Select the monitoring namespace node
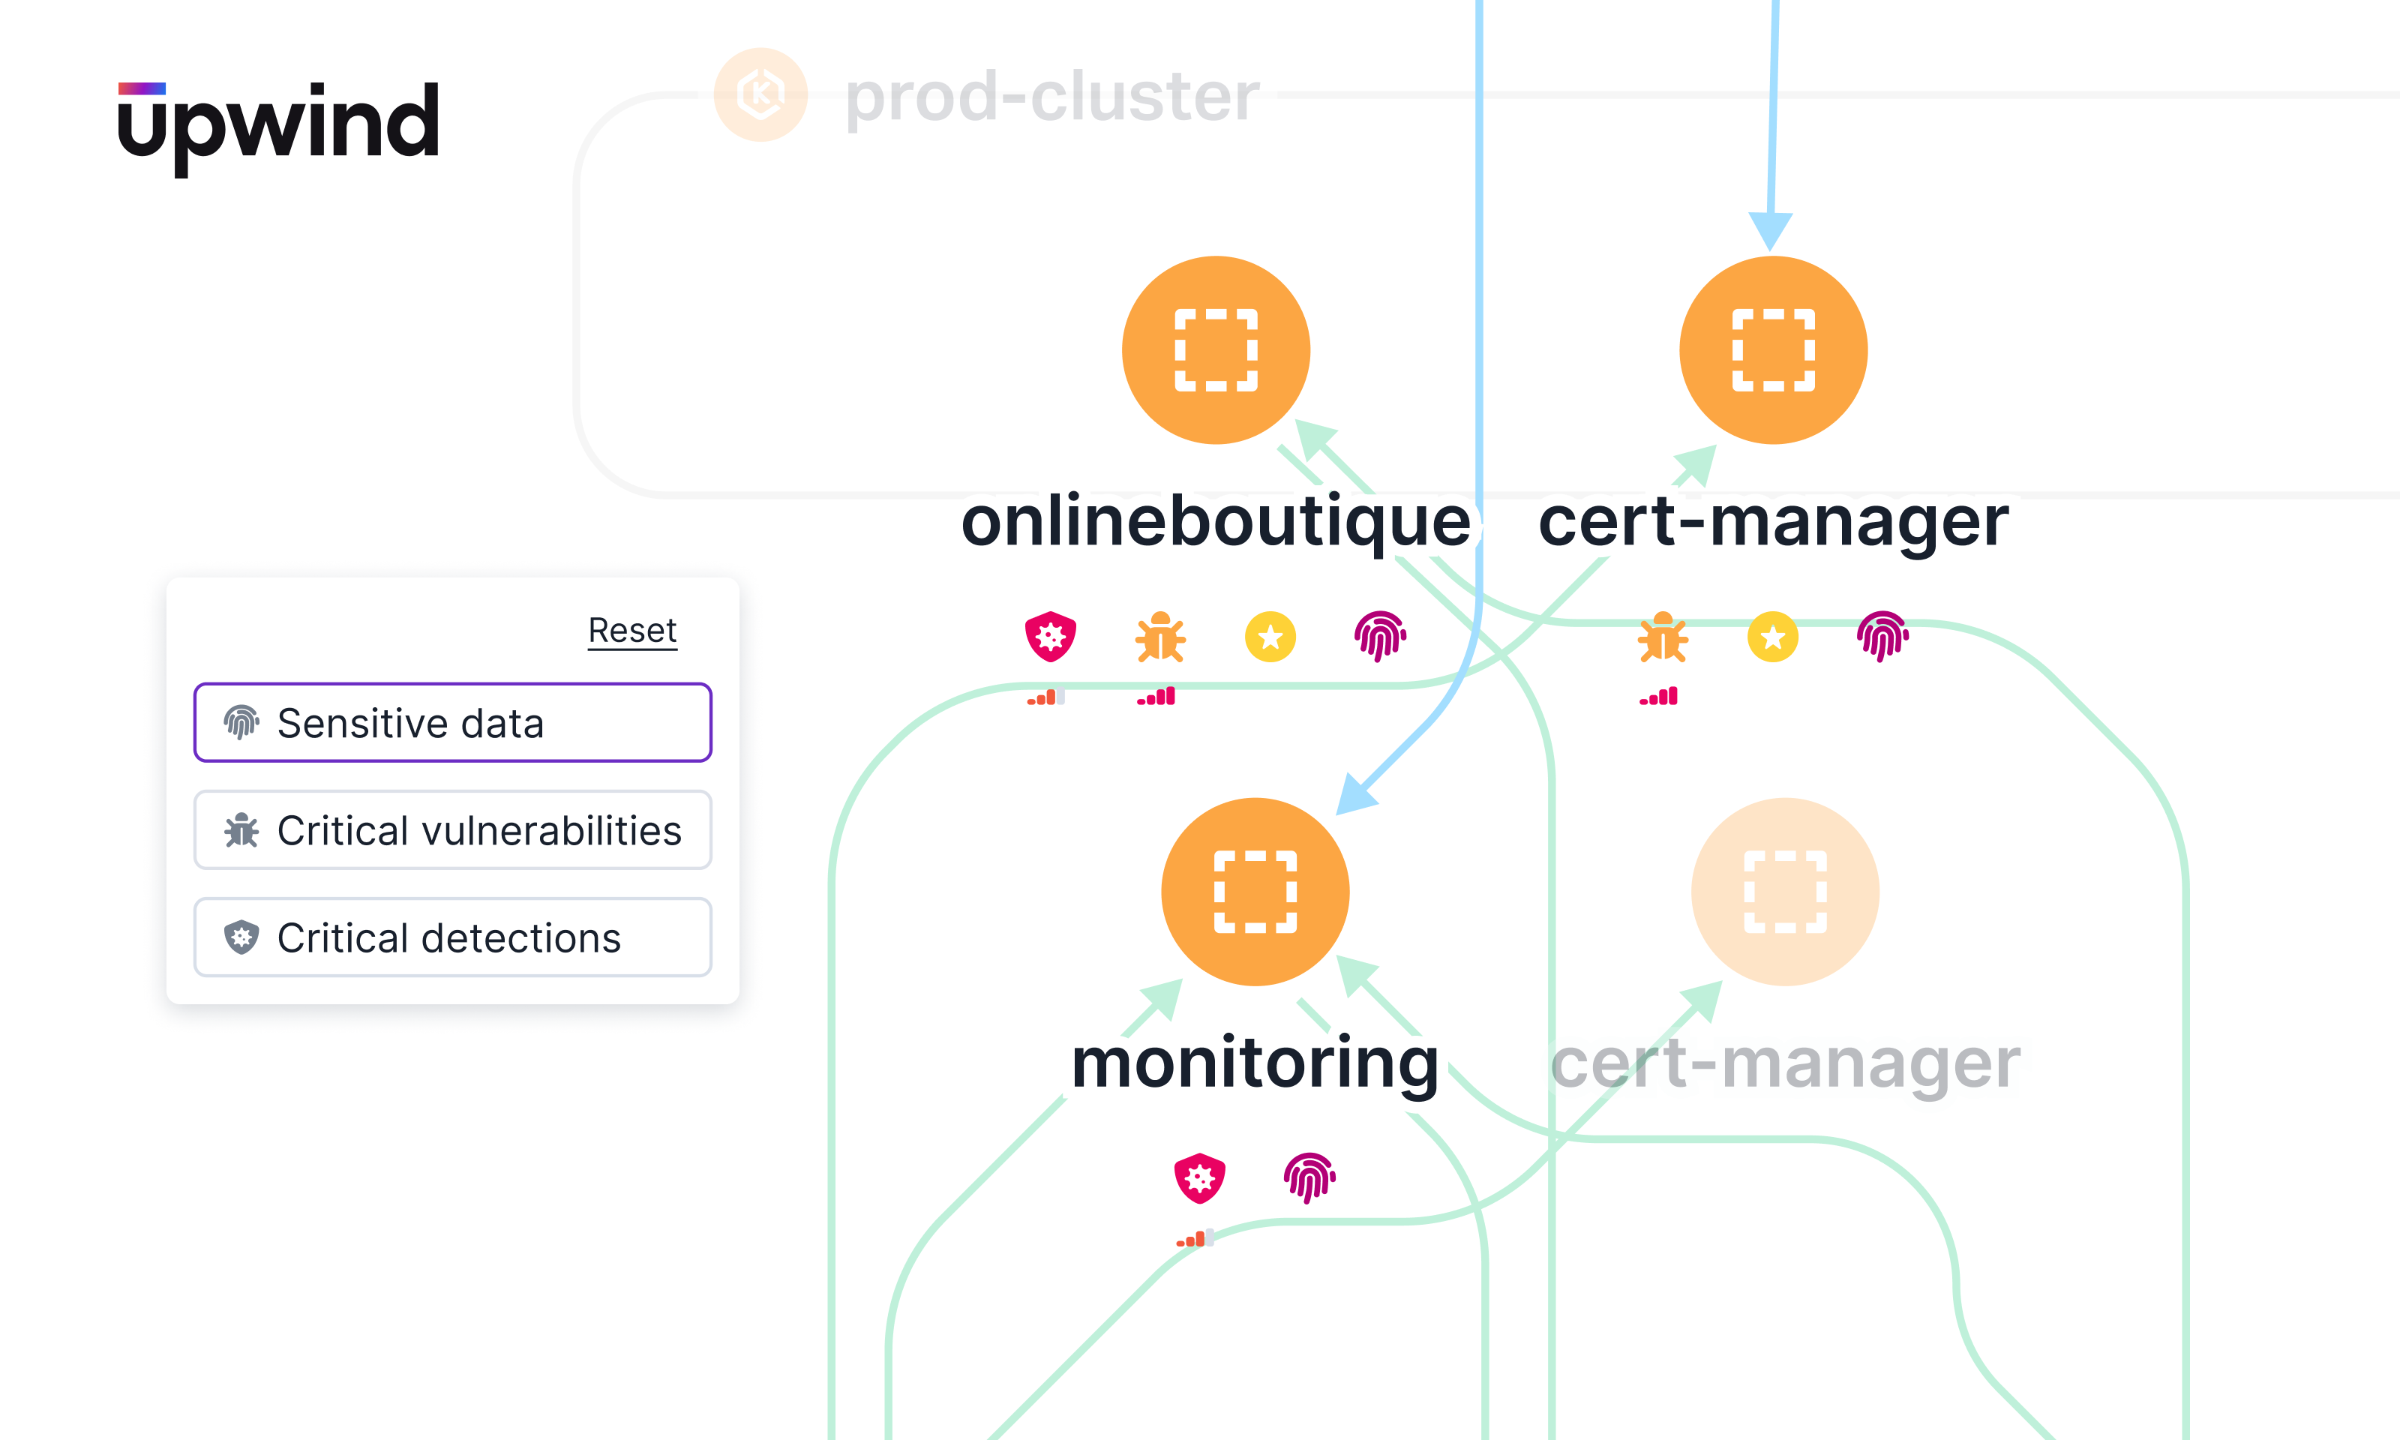The image size is (2400, 1440). pos(1254,892)
